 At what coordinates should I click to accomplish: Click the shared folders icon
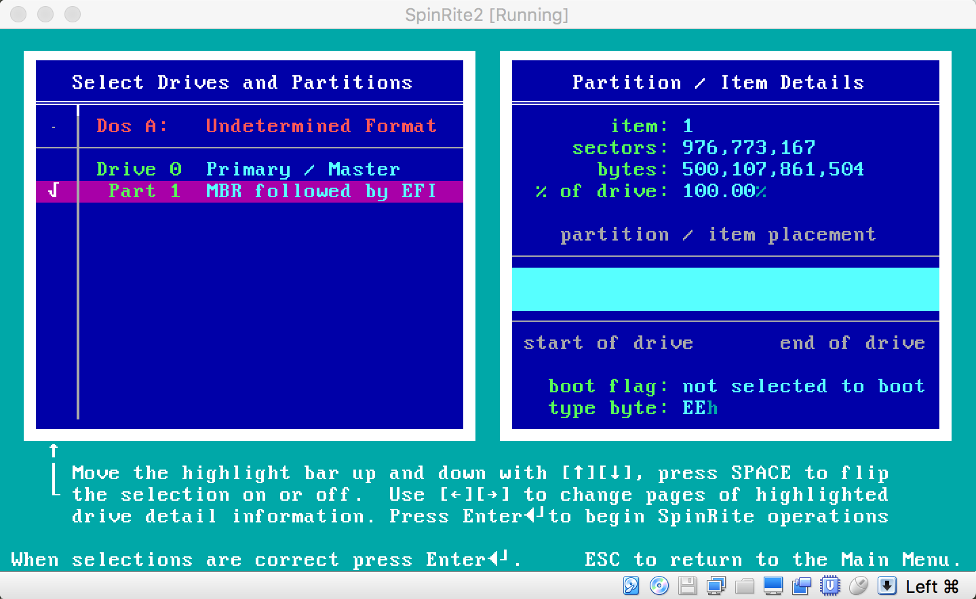(x=744, y=585)
